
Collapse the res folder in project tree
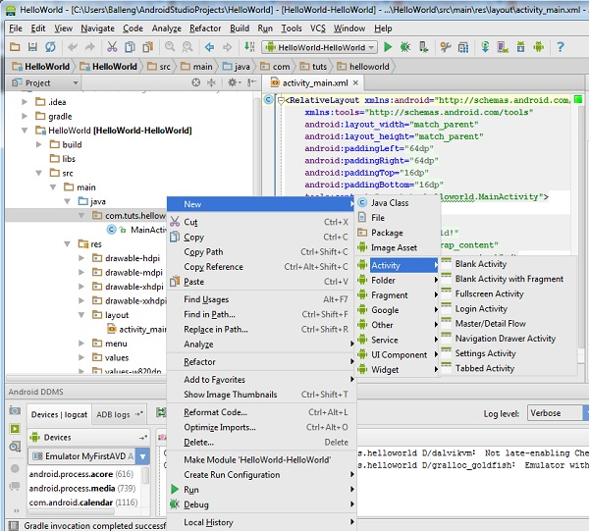pyautogui.click(x=68, y=244)
